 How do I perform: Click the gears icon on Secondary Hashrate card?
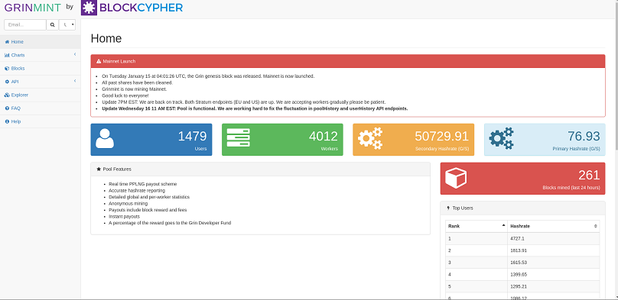pyautogui.click(x=370, y=138)
